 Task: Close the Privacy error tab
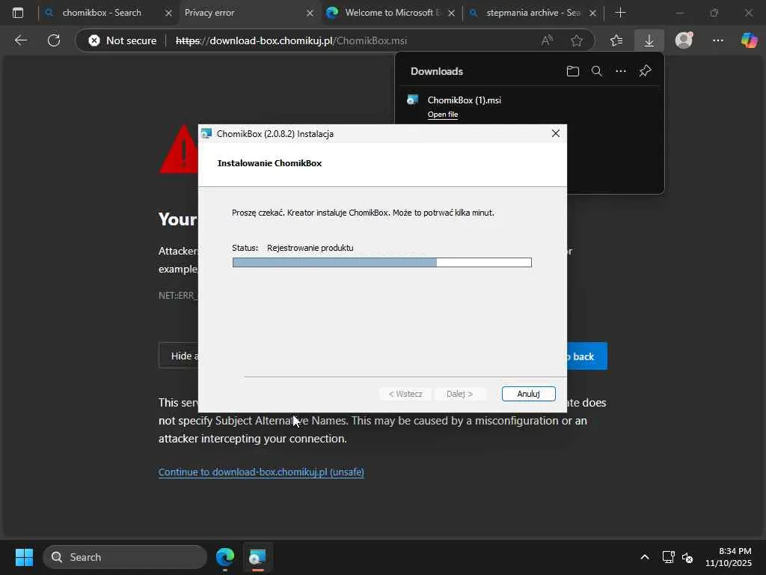pos(310,13)
